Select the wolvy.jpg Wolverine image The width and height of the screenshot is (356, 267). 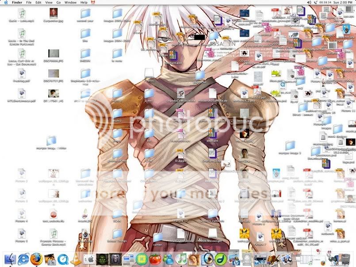[244, 233]
